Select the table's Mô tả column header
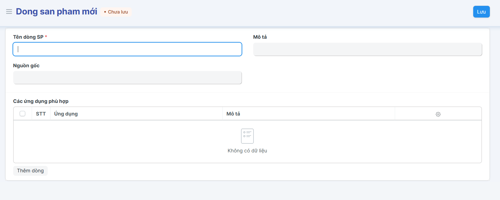 [233, 114]
